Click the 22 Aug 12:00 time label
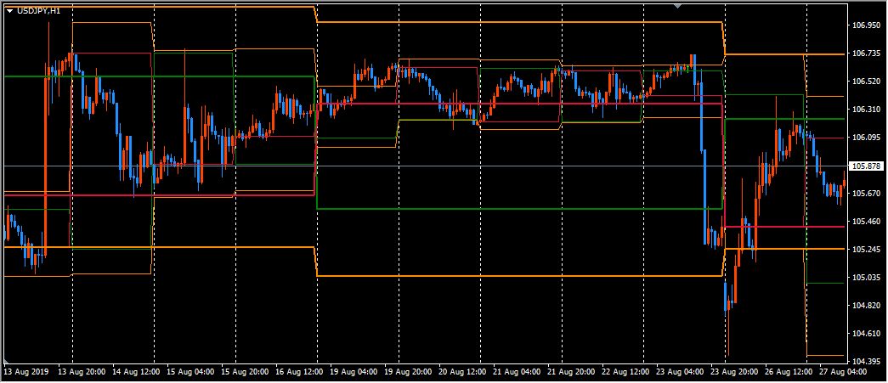 tap(625, 372)
